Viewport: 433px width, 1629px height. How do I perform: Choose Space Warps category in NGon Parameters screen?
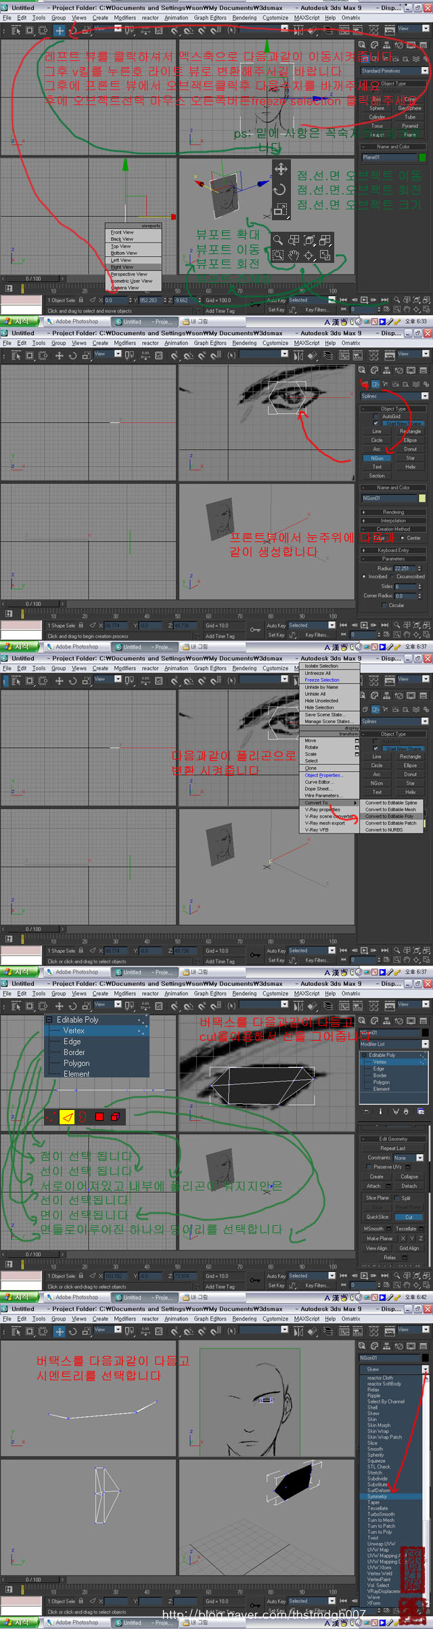415,384
